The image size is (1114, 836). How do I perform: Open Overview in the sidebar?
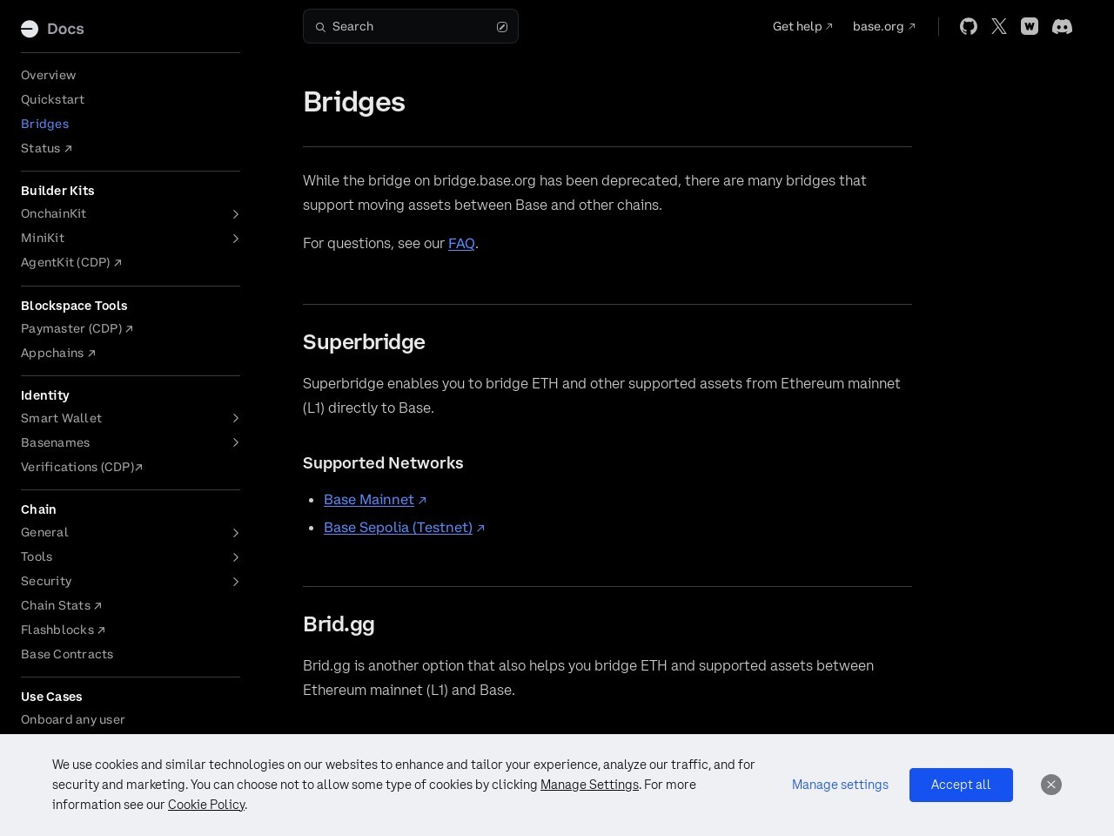pos(48,75)
